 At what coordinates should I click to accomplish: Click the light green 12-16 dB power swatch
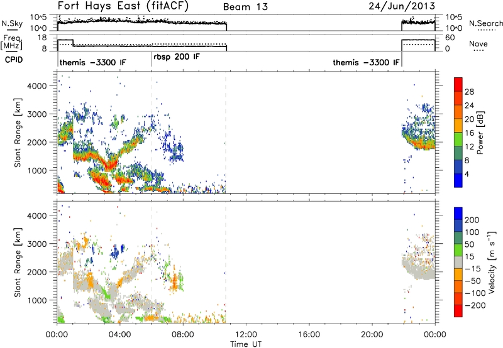[x=458, y=139]
